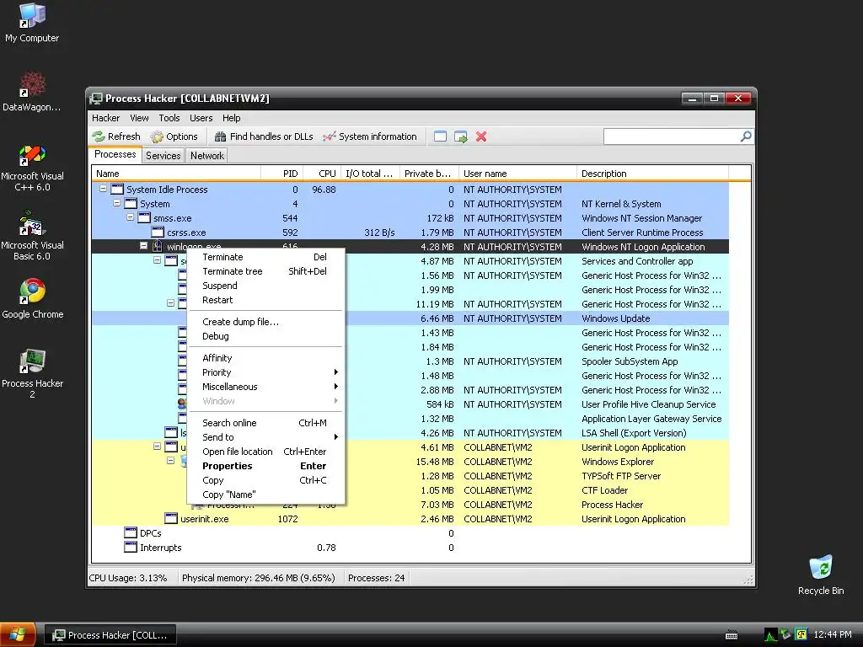This screenshot has width=863, height=647.
Task: Open the Recycle Bin icon
Action: pos(821,575)
